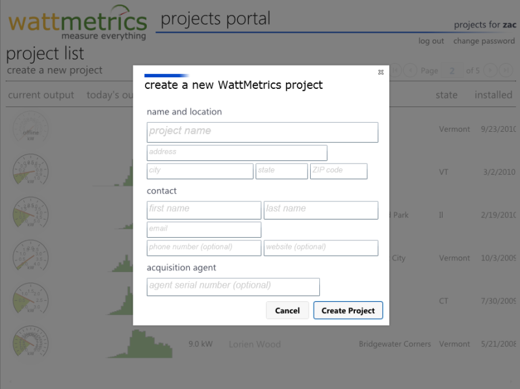Click the last name field
This screenshot has height=389, width=520.
320,210
